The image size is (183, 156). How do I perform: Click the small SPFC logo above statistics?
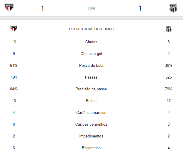[14, 29]
